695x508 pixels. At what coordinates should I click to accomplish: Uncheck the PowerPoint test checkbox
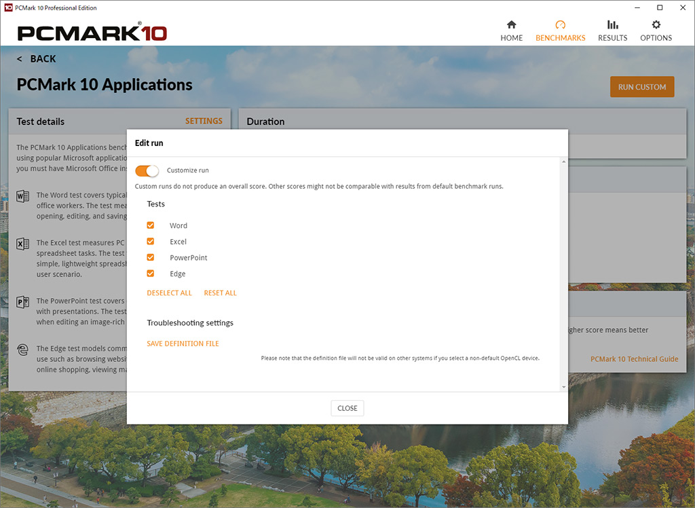(151, 257)
